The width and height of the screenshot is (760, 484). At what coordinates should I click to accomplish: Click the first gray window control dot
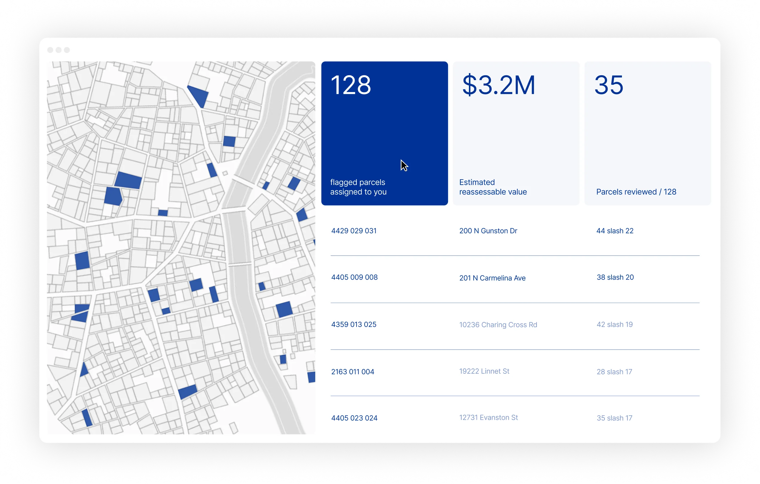click(x=50, y=50)
